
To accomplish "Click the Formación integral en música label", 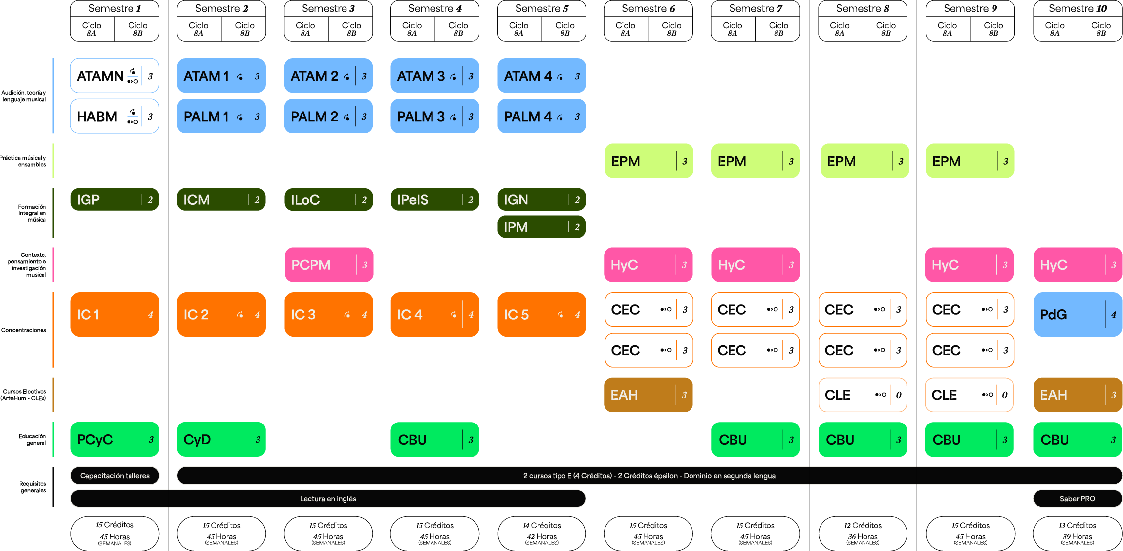I will pos(32,213).
